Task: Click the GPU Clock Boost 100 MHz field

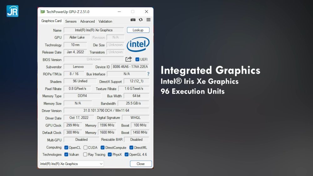Action: click(x=140, y=125)
